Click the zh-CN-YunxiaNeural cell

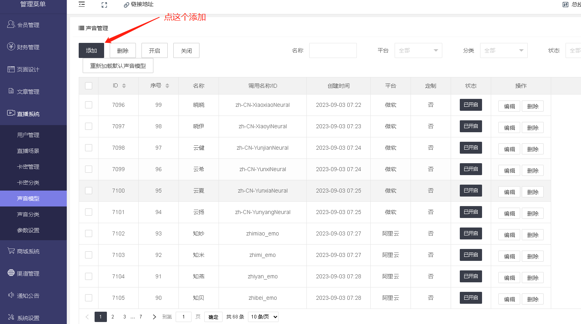(x=263, y=191)
